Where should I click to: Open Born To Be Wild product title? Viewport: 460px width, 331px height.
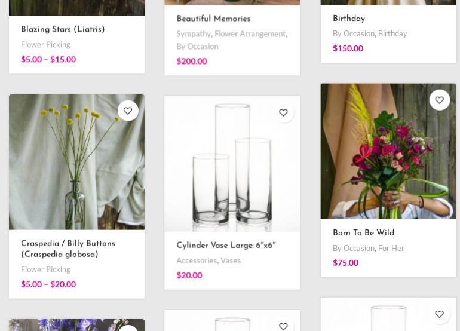pos(363,233)
